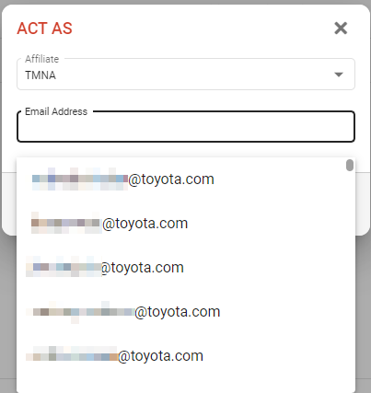Viewport: 371px width, 393px height.
Task: Close the ACT AS dialog with the X icon
Action: coord(341,29)
